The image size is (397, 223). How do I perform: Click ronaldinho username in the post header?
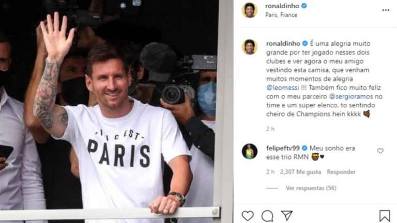pos(282,6)
